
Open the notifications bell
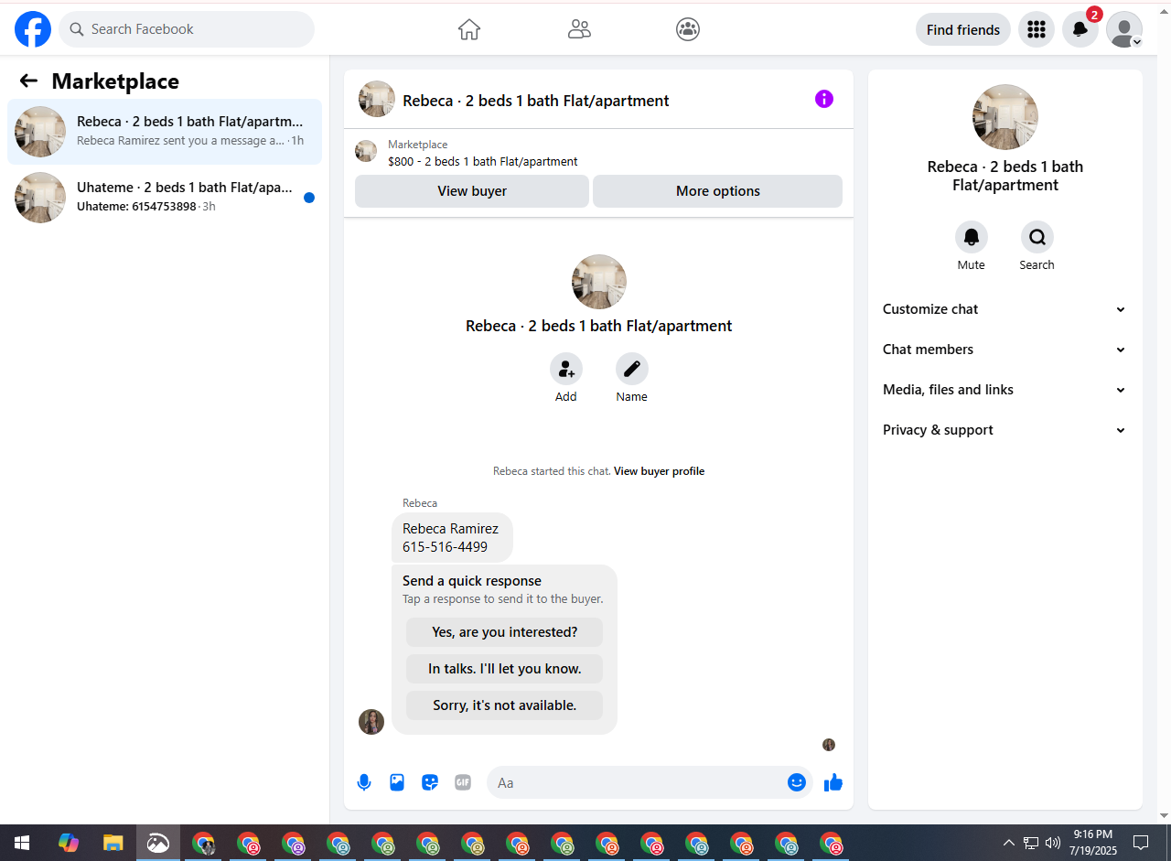[1080, 29]
